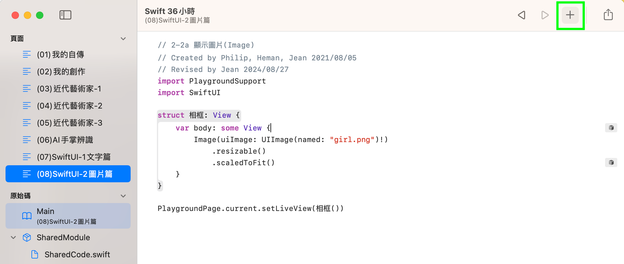Collapse the SharedModule disclosure arrow
This screenshot has width=624, height=264.
[13, 237]
